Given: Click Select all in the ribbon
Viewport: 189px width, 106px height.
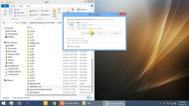Looking at the screenshot, I should 82,9.
